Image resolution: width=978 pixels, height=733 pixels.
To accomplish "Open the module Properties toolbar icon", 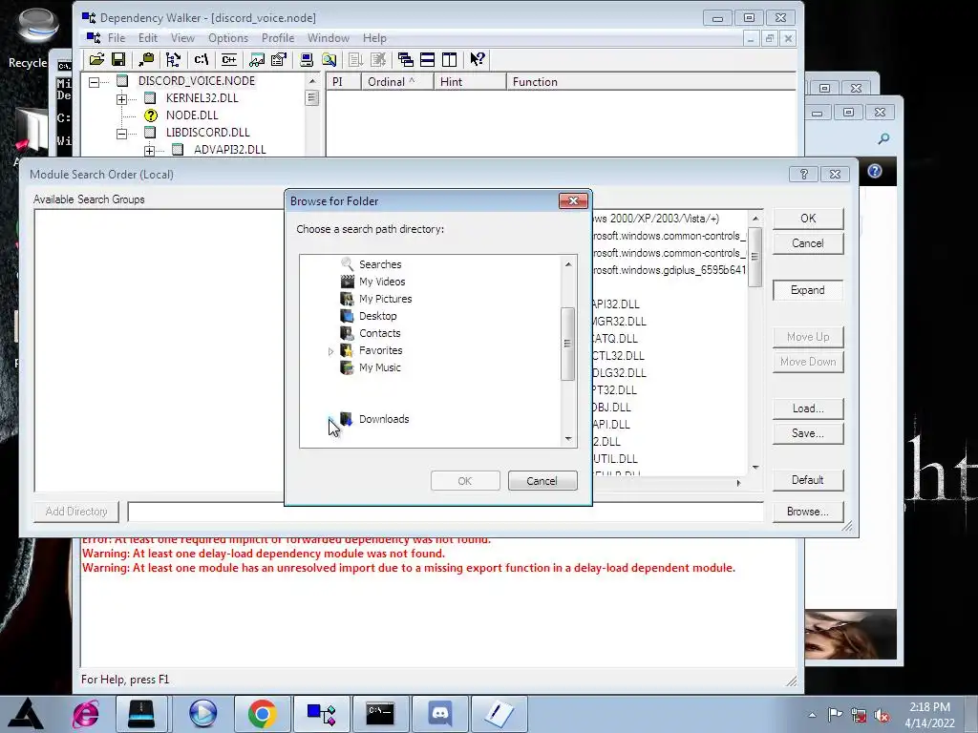I will pyautogui.click(x=278, y=60).
